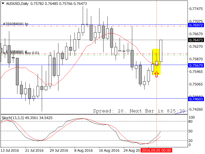Screen dimensions: 205x154
Task: Click the 0.75870 price scale value
Action: (x=196, y=59)
